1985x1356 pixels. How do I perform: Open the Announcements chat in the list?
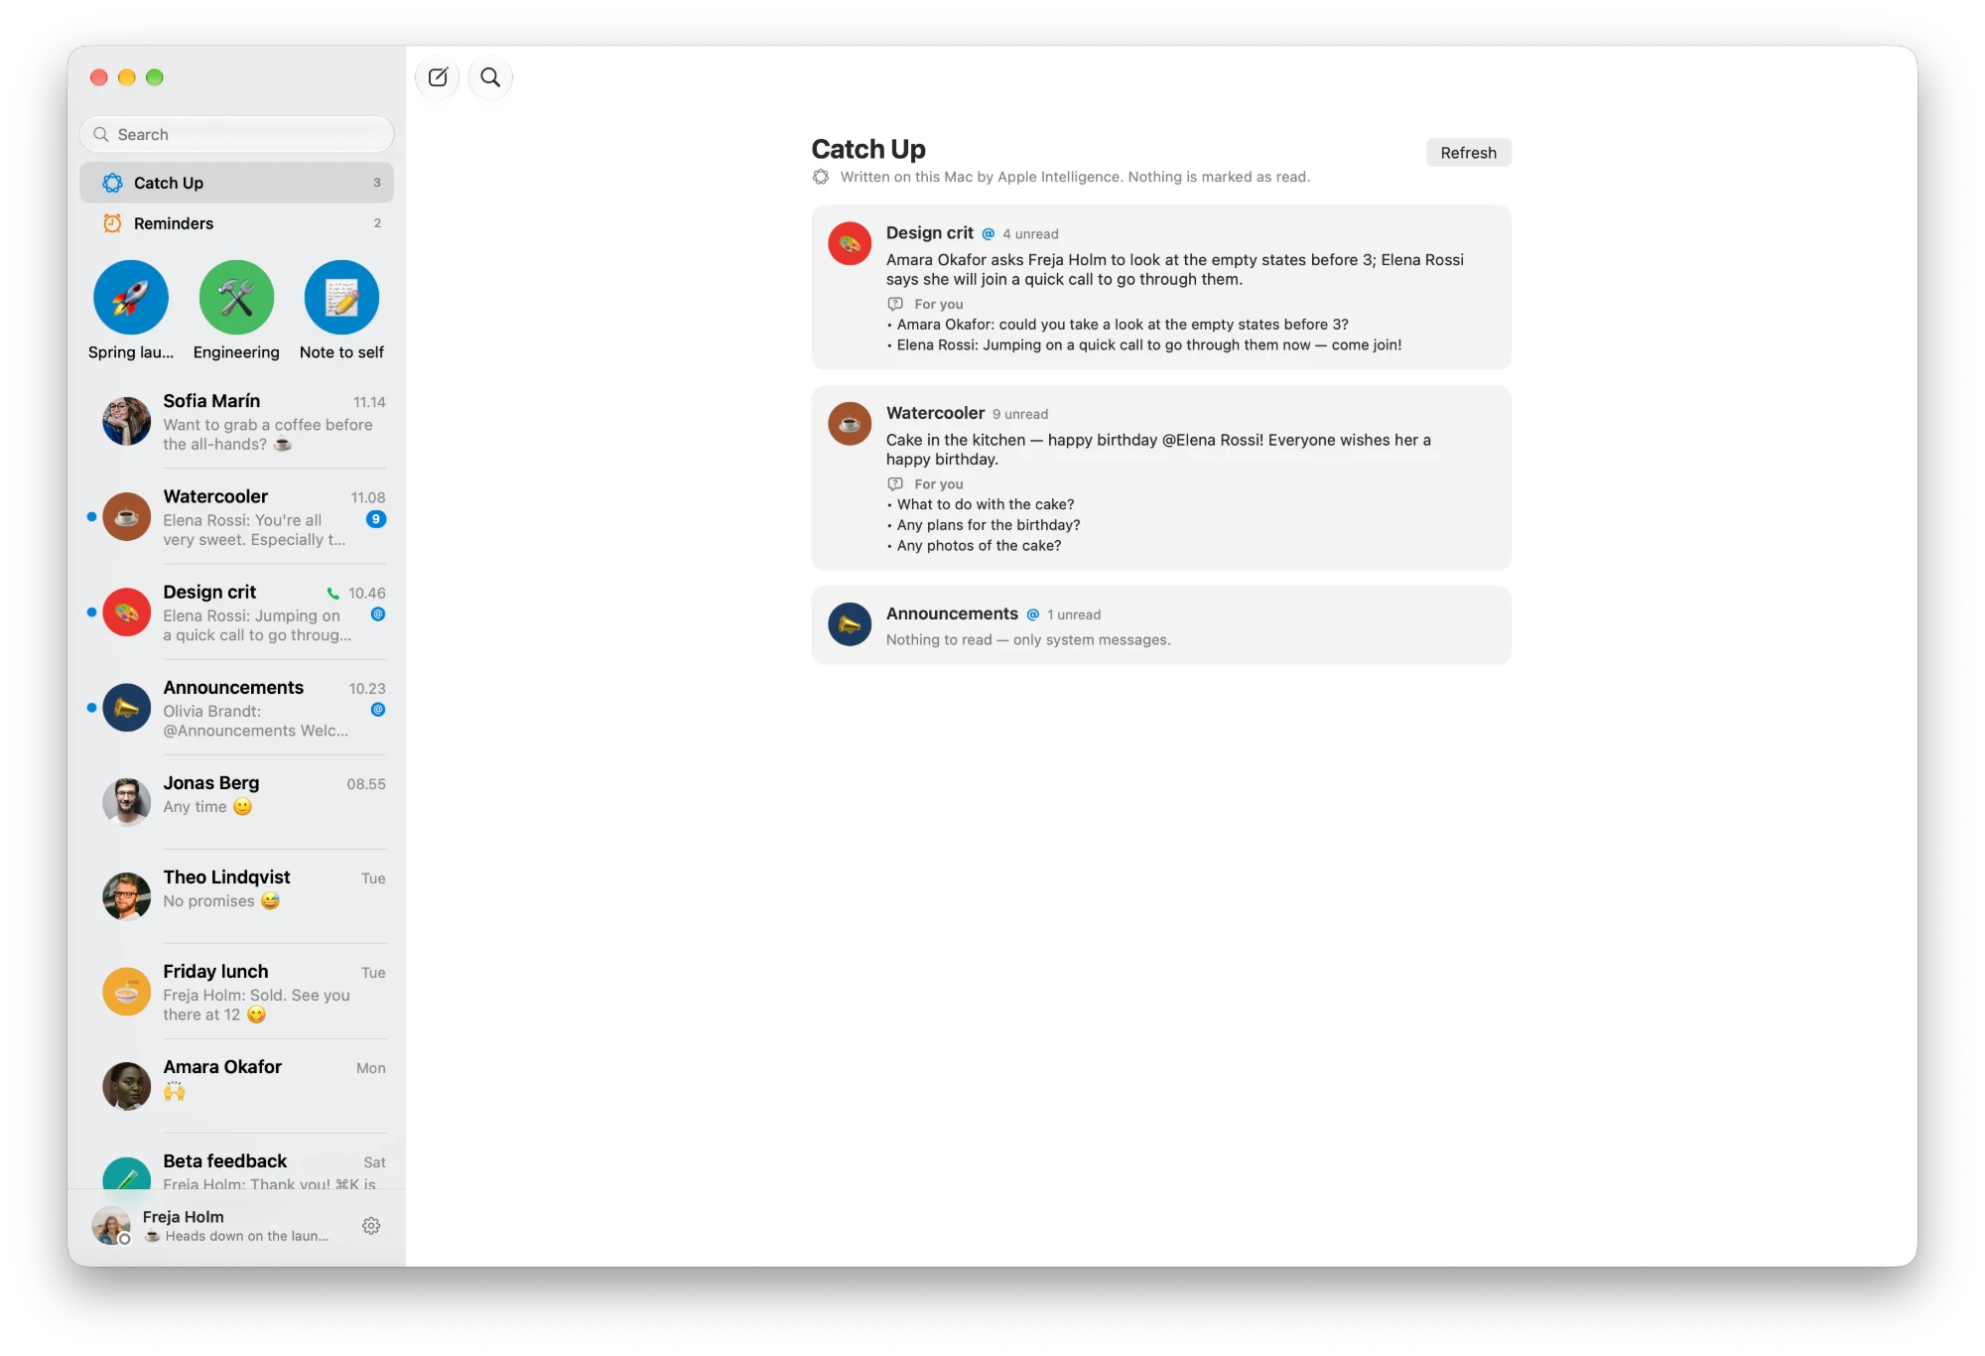(236, 708)
